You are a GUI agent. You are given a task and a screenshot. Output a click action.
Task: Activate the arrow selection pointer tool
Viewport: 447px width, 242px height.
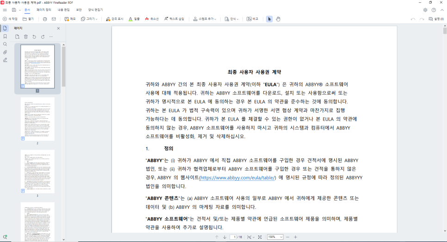[x=269, y=19]
